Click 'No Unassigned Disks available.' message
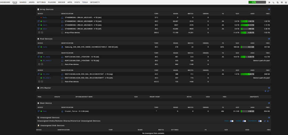The height and width of the screenshot is (135, 288). (x=154, y=133)
